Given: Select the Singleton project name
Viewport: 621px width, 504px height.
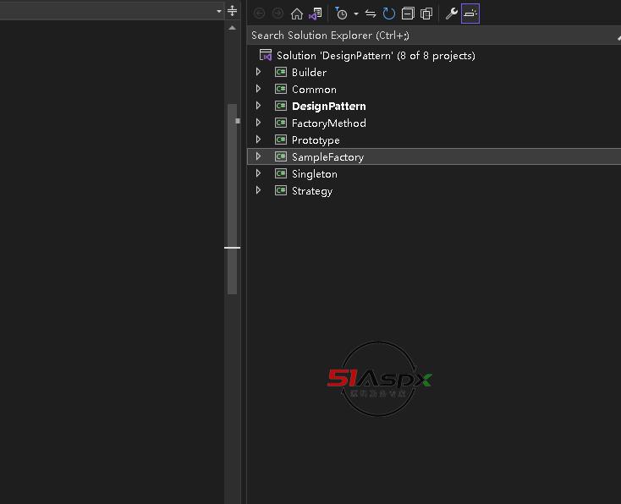Looking at the screenshot, I should click(315, 174).
